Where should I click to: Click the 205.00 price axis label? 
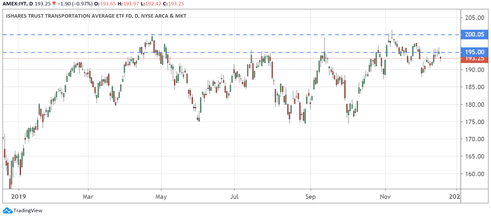point(474,18)
